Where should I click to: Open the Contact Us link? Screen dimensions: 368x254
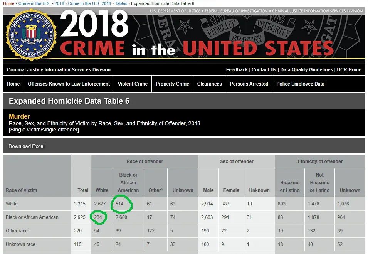[x=264, y=70]
